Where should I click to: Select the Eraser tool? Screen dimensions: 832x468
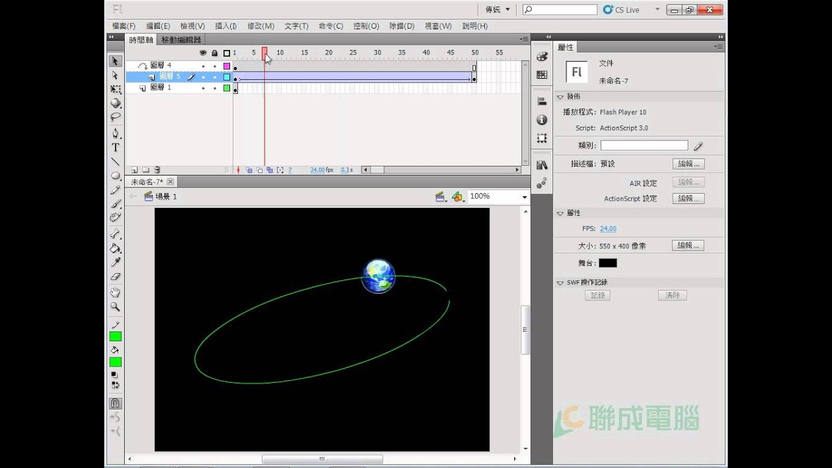(115, 276)
